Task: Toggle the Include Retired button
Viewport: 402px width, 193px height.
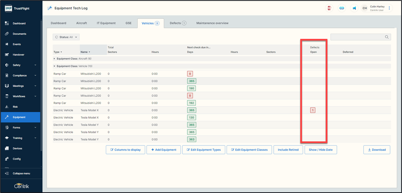Action: [x=288, y=150]
